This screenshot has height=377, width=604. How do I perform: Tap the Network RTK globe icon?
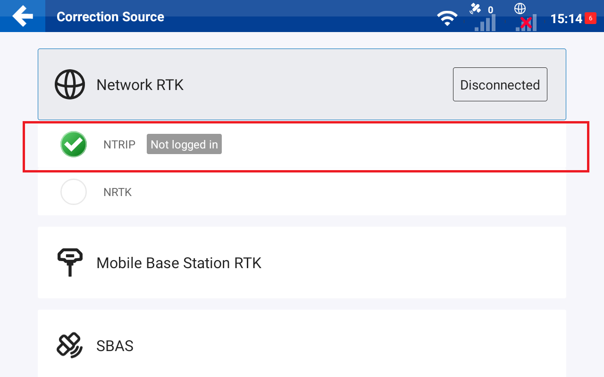tap(70, 84)
